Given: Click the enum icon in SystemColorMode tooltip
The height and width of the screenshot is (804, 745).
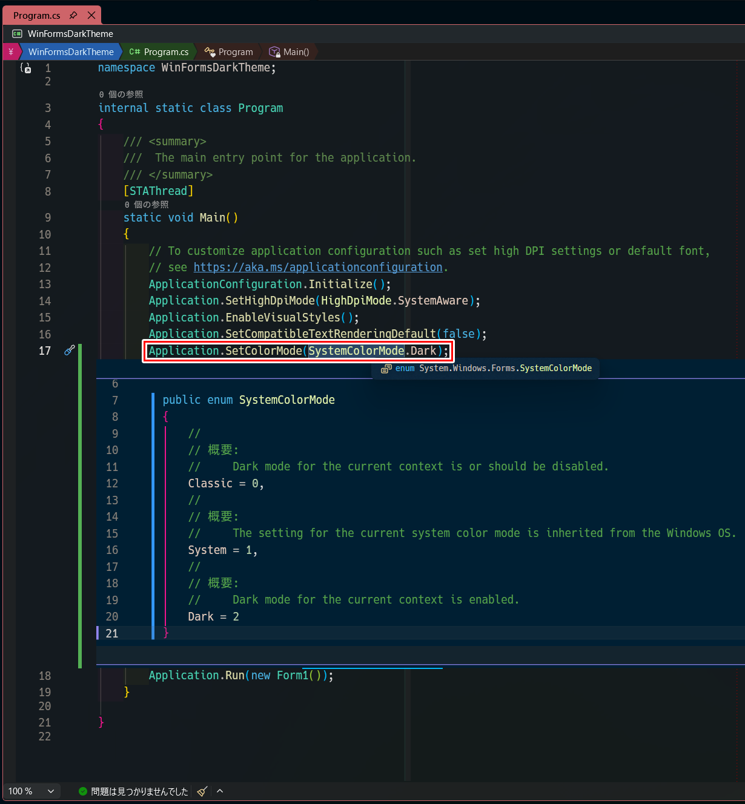Looking at the screenshot, I should pos(386,368).
